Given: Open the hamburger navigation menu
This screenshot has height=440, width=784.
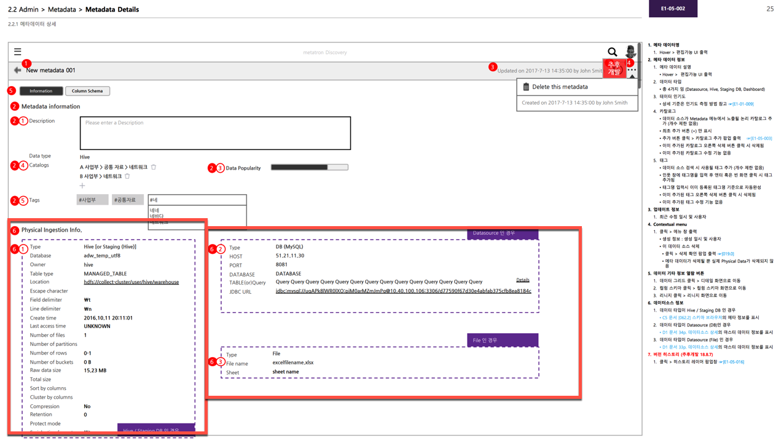Looking at the screenshot, I should (x=17, y=52).
